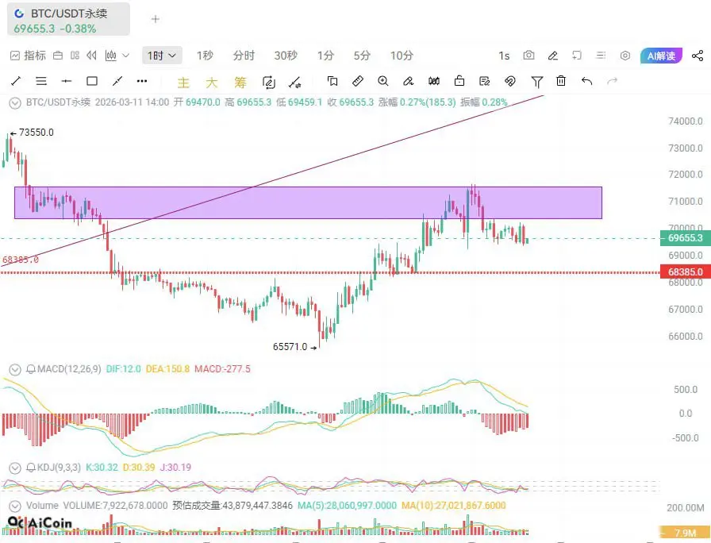Select the trend line drawing tool
Screen dimensions: 711x543
[16, 81]
